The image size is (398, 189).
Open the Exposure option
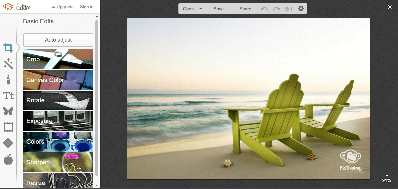58,121
